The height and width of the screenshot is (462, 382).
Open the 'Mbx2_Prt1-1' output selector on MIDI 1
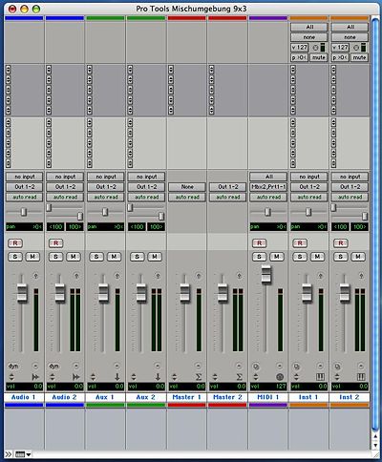268,187
